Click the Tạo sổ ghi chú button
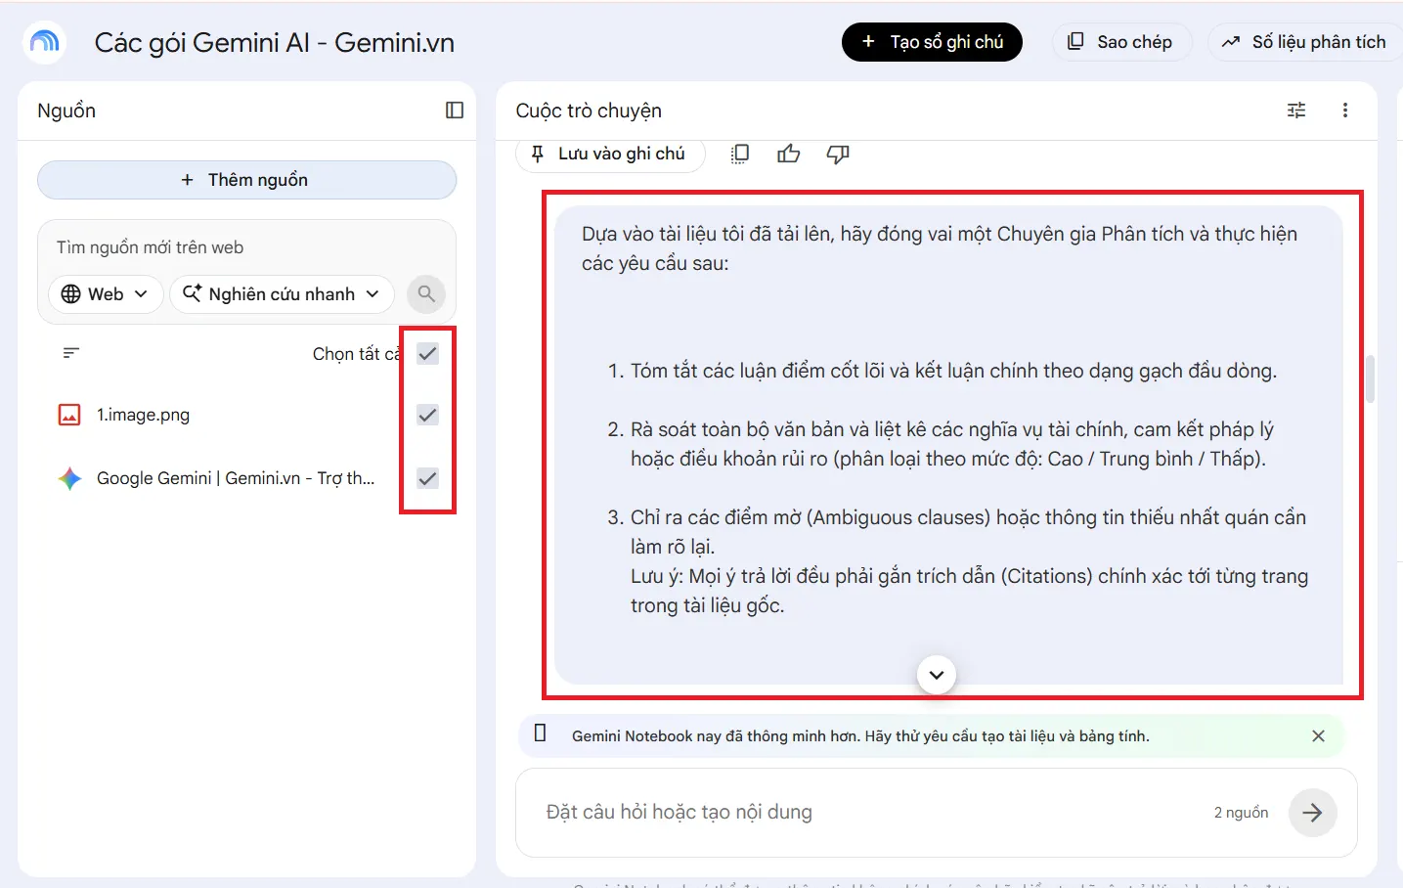The width and height of the screenshot is (1403, 888). pos(932,42)
